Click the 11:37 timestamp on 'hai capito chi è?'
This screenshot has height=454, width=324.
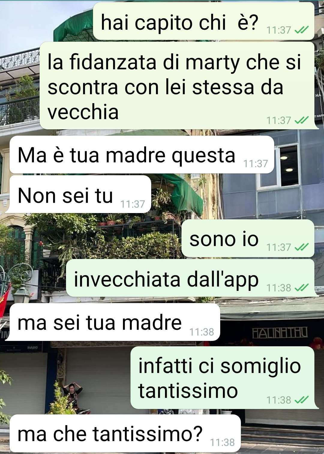point(279,30)
